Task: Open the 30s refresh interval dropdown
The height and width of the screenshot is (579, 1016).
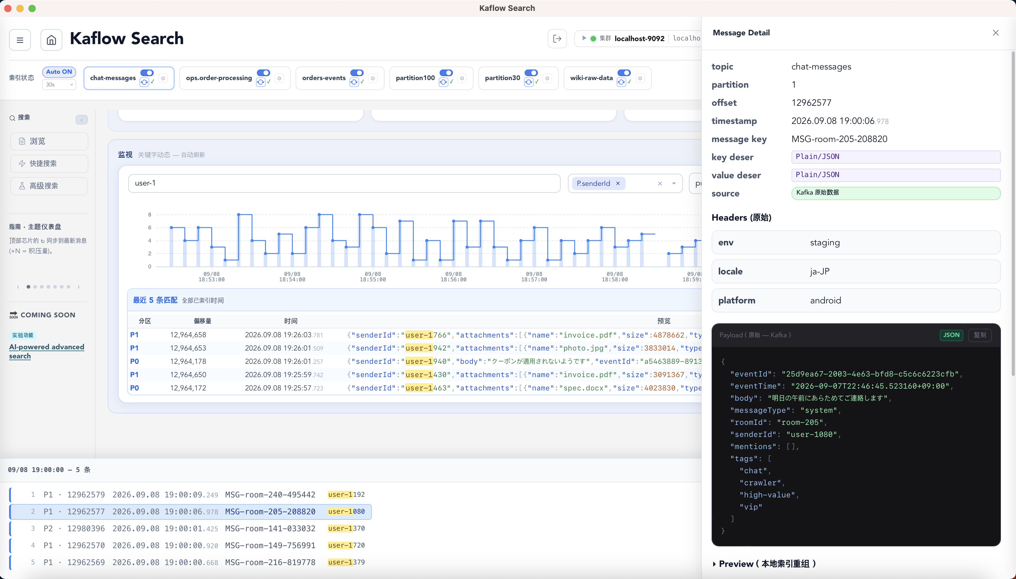Action: (59, 84)
